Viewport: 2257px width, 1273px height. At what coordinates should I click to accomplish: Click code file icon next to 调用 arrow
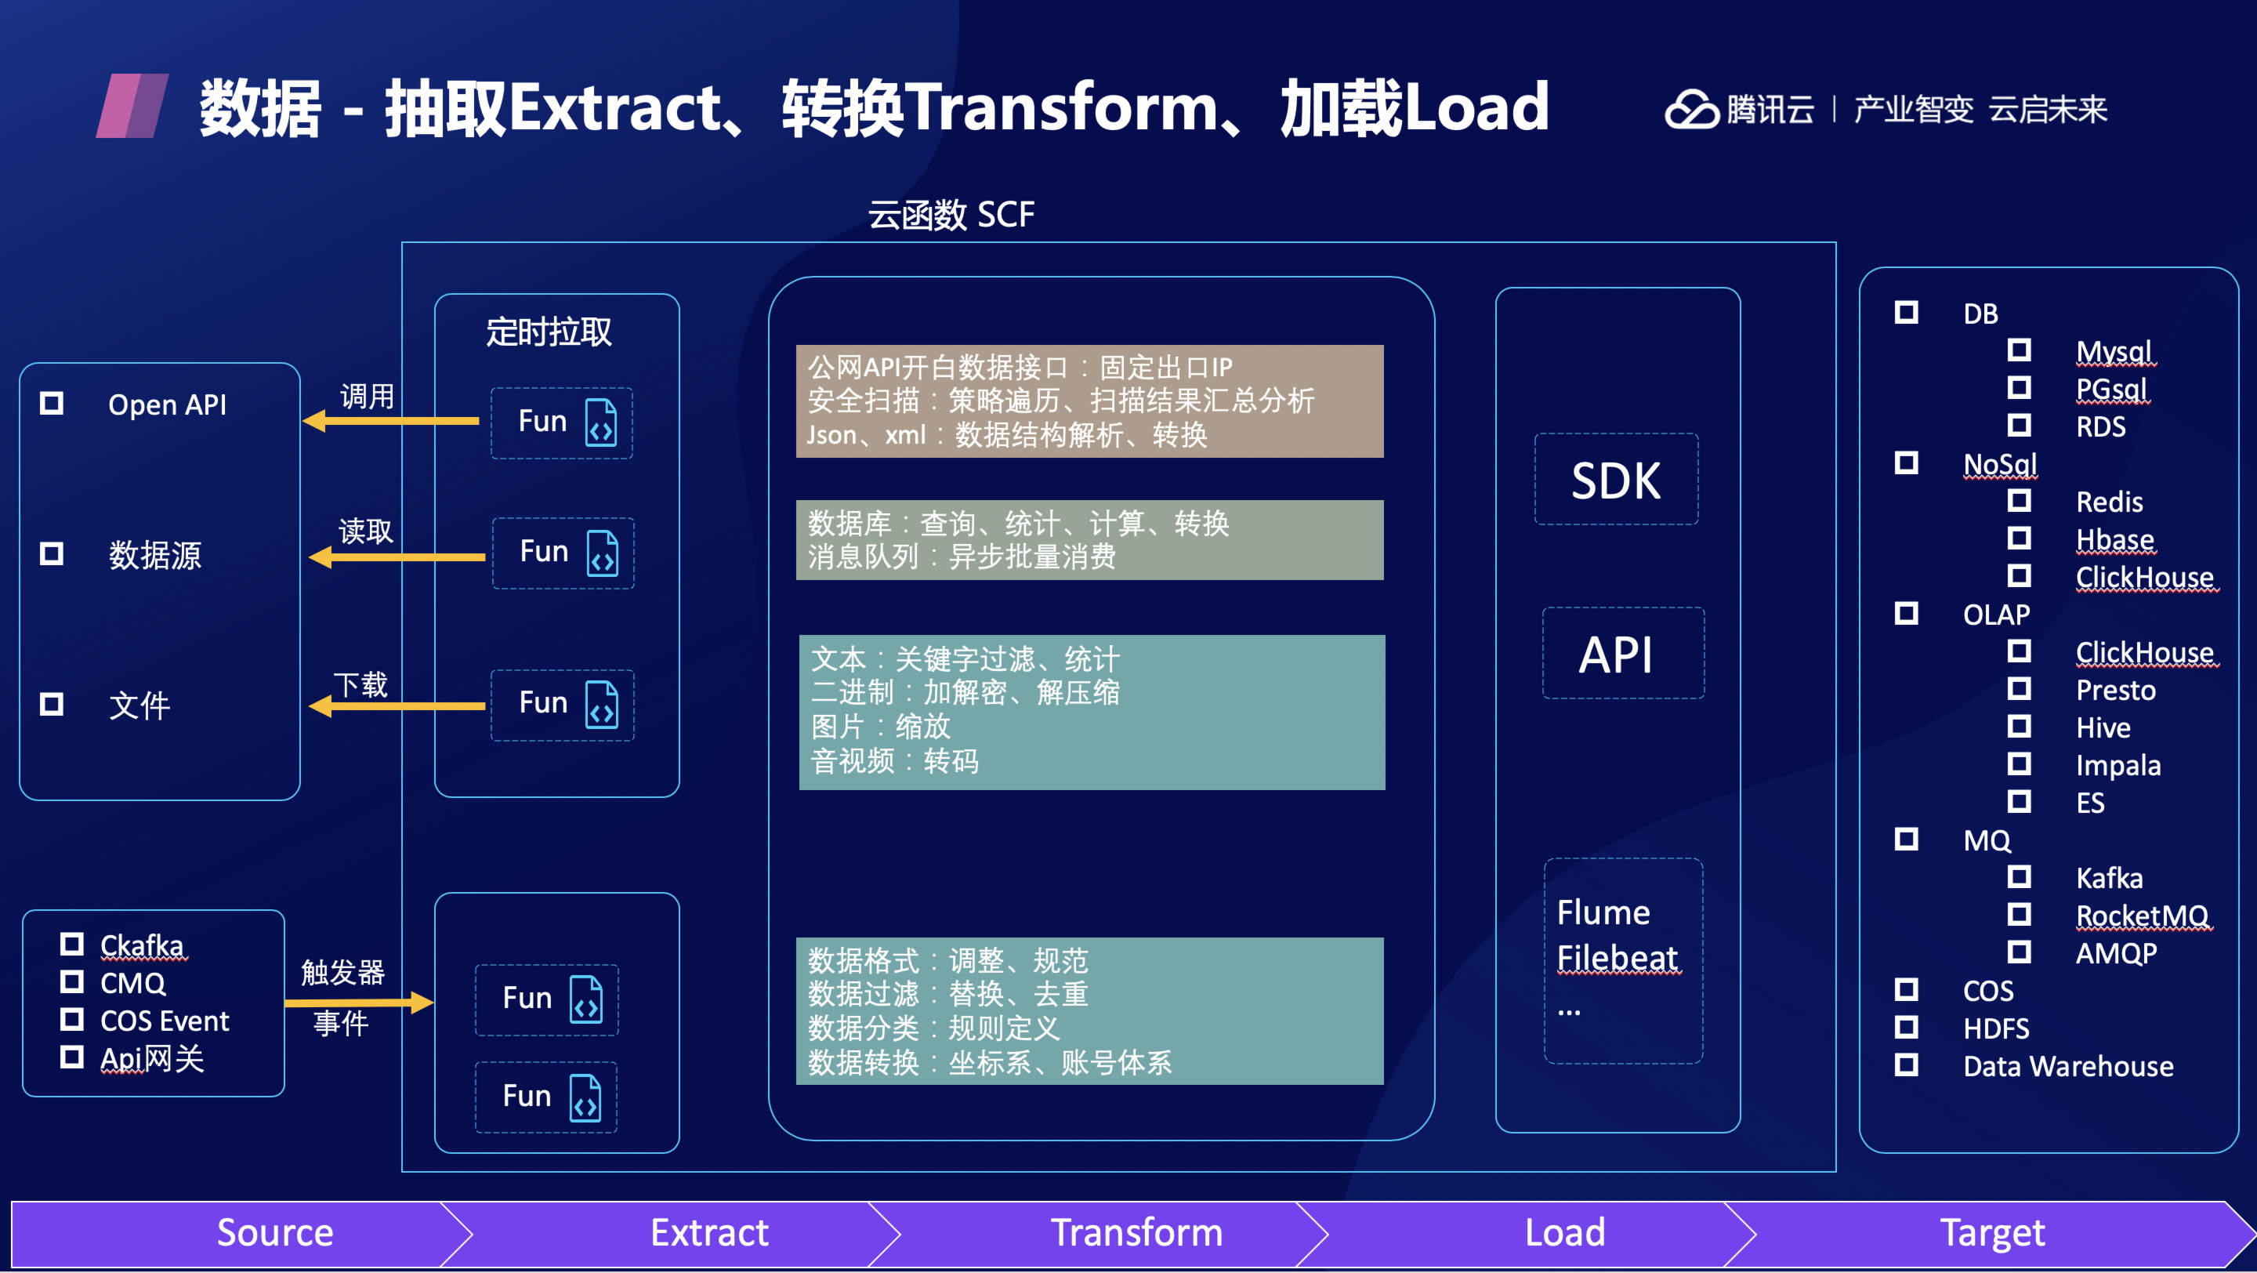coord(601,423)
